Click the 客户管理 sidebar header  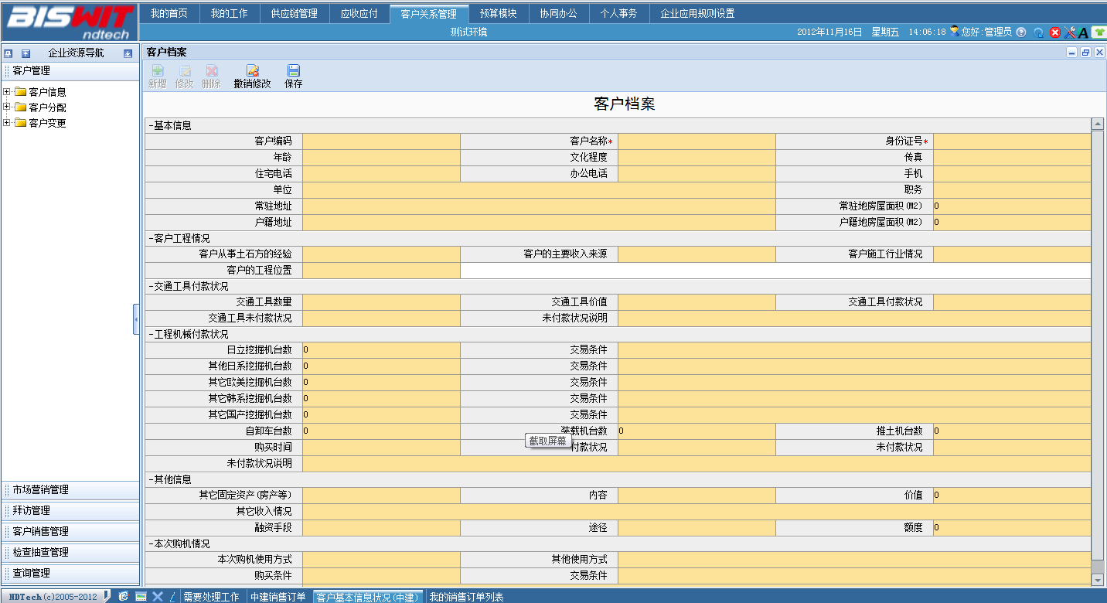pos(70,70)
